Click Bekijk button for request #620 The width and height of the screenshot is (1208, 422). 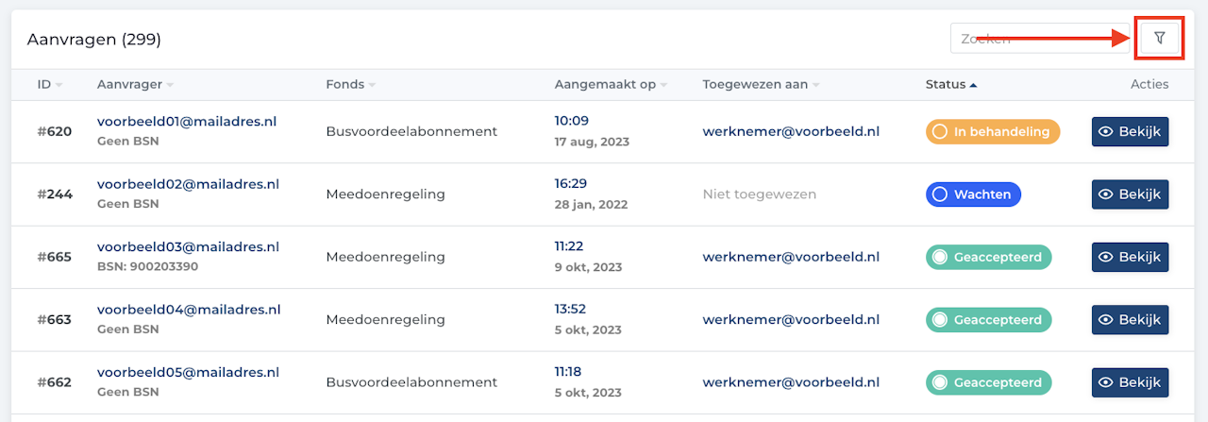coord(1131,131)
